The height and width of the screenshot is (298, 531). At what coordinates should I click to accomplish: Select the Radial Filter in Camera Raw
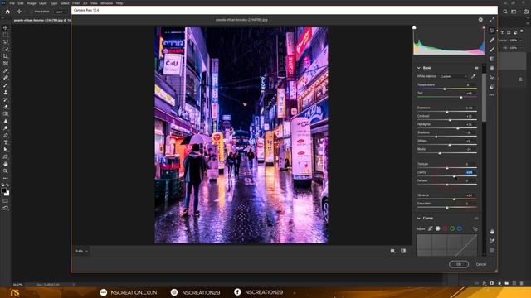[492, 68]
